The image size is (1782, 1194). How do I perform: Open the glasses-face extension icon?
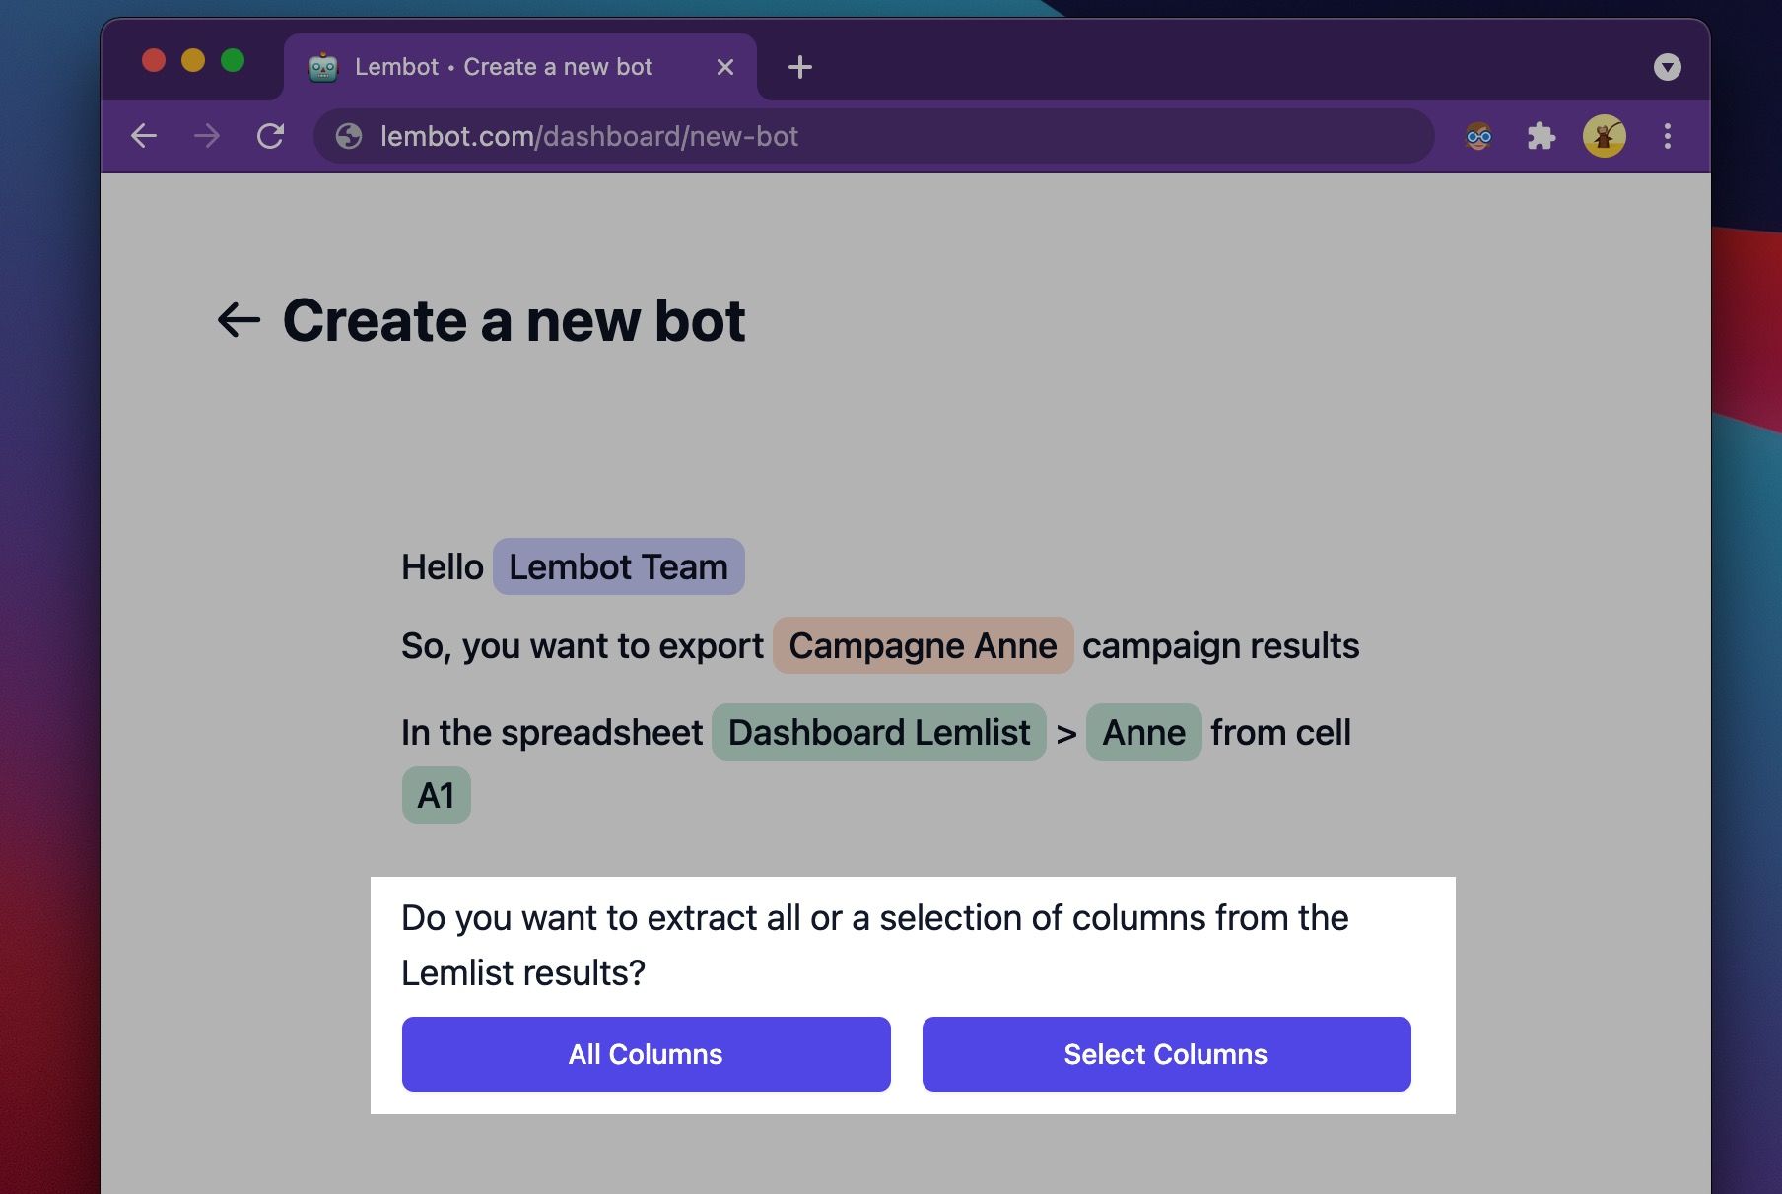pyautogui.click(x=1478, y=136)
